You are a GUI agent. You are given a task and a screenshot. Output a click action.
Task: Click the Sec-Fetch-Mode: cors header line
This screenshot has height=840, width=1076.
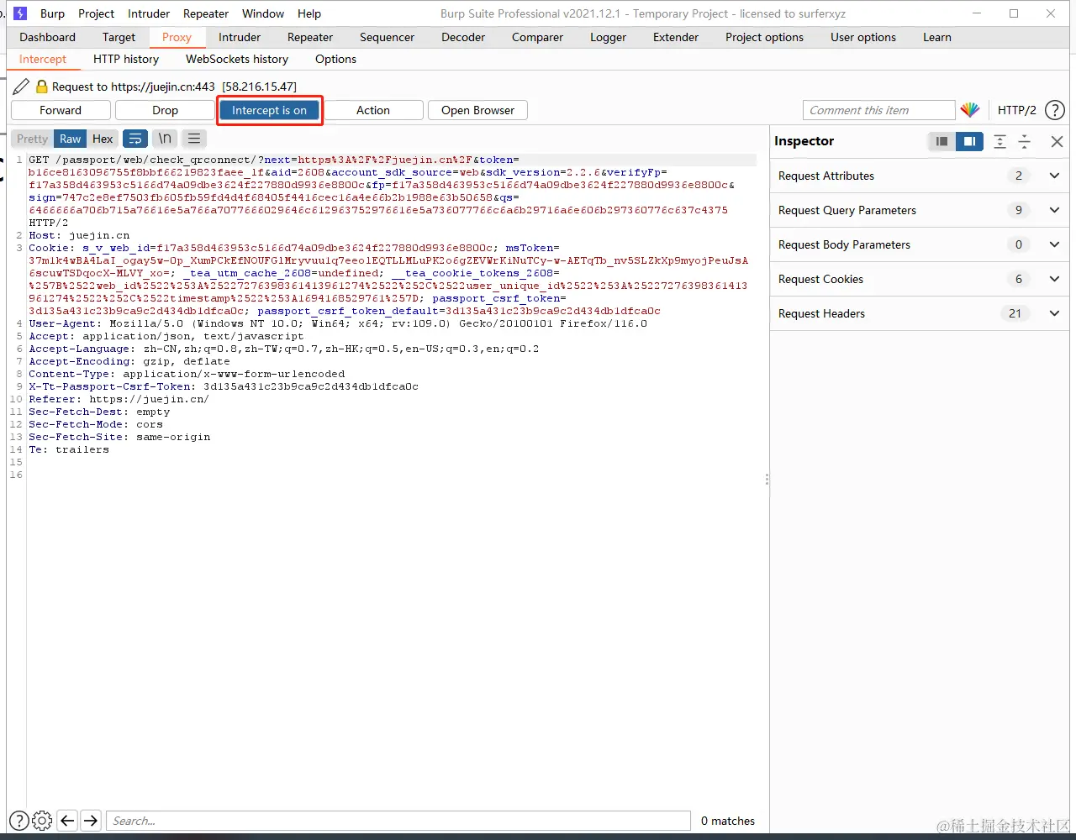click(96, 424)
